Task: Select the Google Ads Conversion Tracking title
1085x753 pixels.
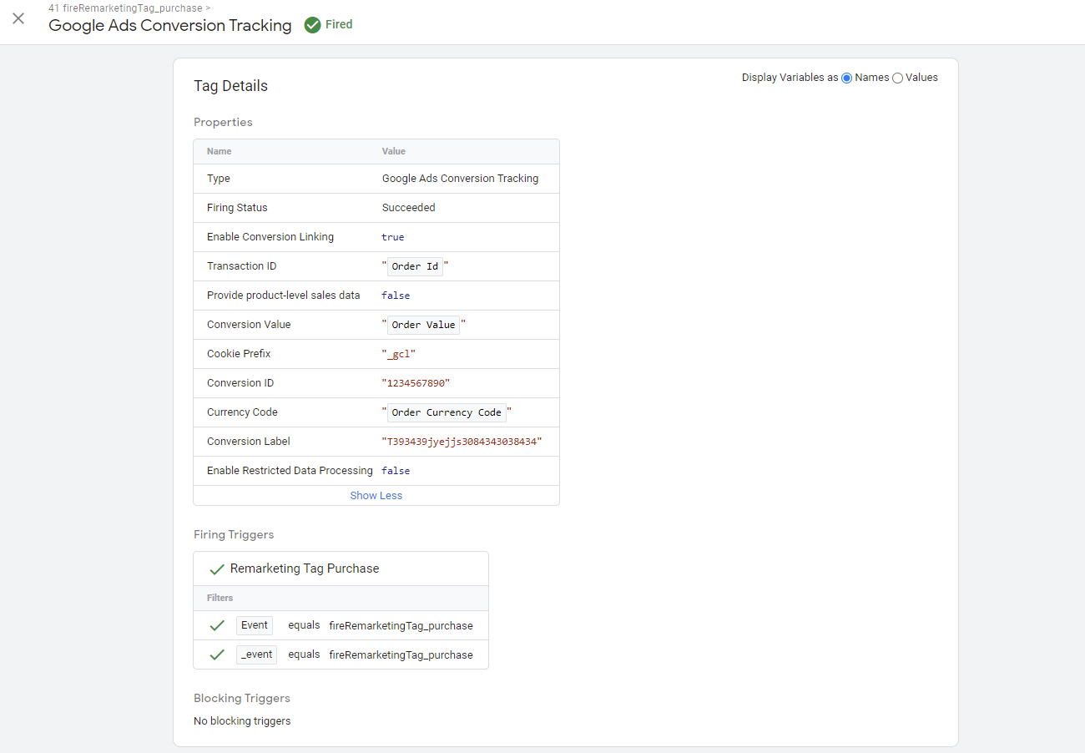Action: (169, 25)
